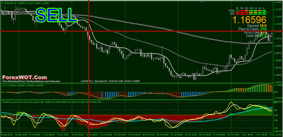Viewport: 283px width, 137px height.
Task: Select the M15 timeframe label in the dashboard
Action: 247,8
